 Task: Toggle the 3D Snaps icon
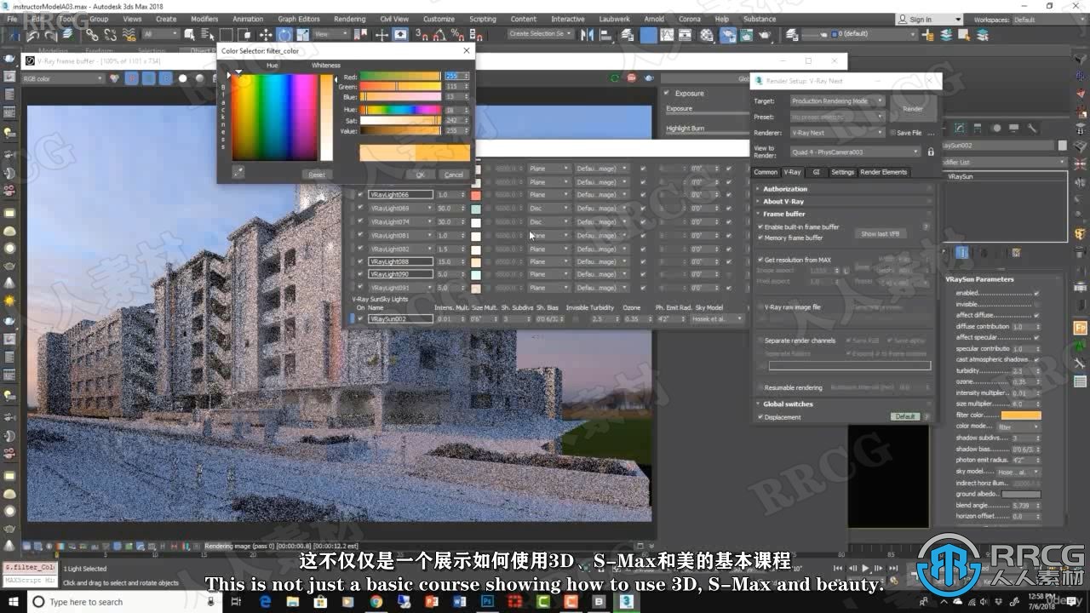pos(422,34)
